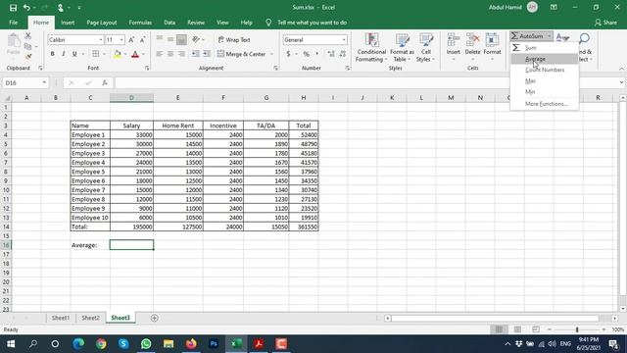Image resolution: width=627 pixels, height=353 pixels.
Task: Select column D header
Action: point(131,98)
